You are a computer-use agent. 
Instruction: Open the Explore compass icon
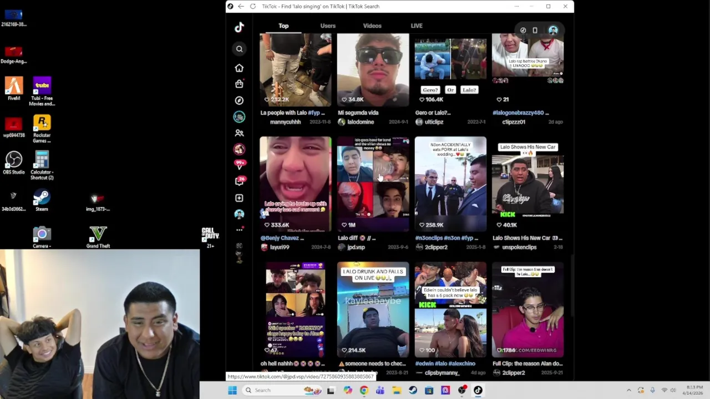(239, 100)
